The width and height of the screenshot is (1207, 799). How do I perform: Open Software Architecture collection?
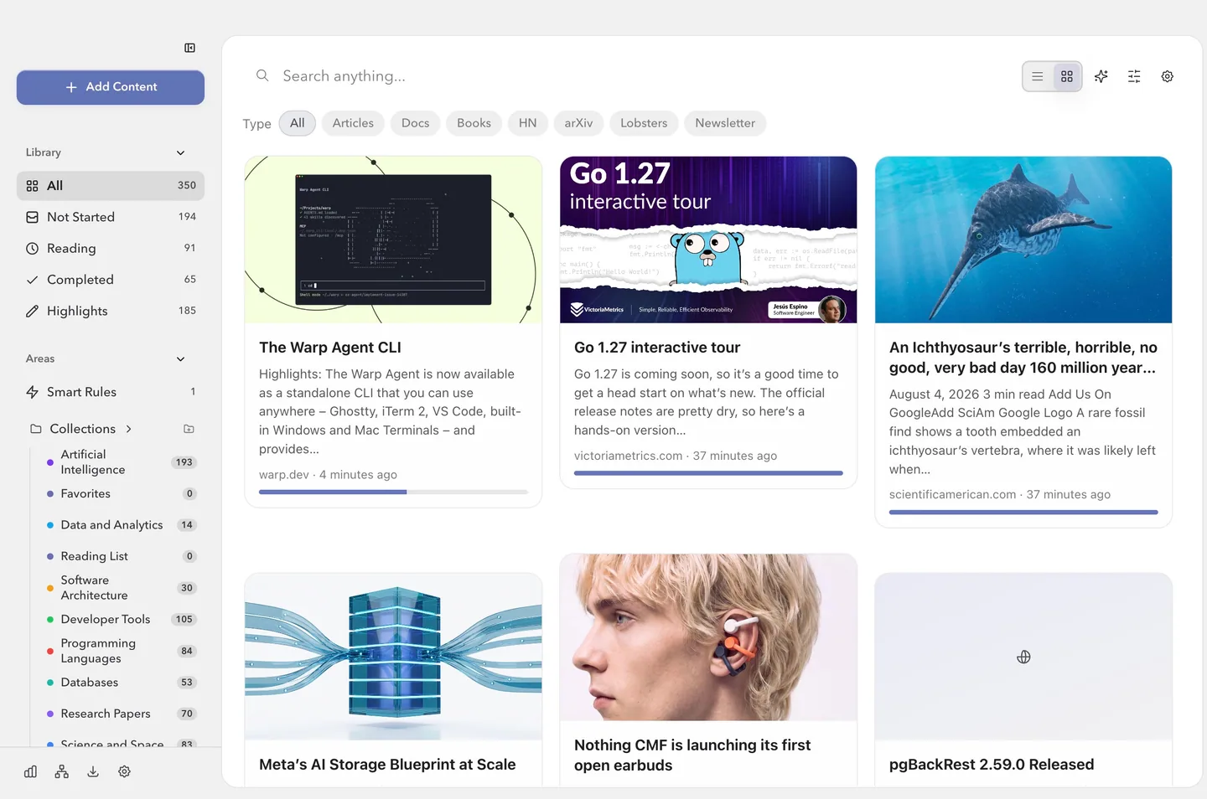[121, 588]
